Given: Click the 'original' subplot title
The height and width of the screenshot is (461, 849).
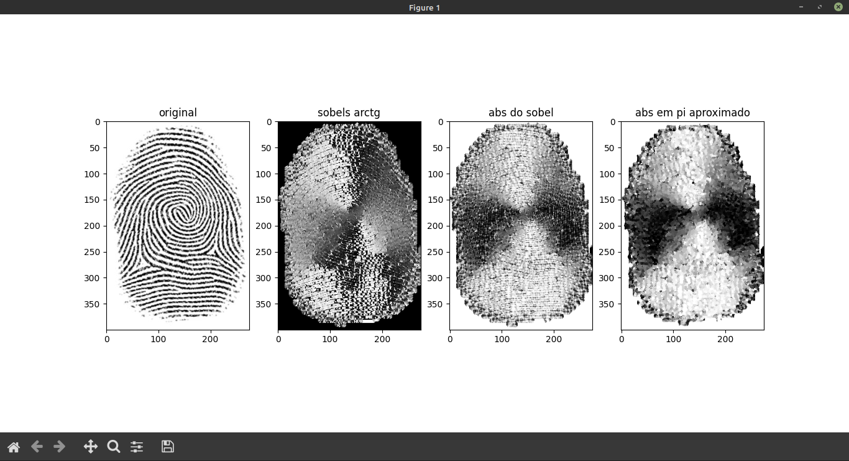Looking at the screenshot, I should tap(178, 113).
